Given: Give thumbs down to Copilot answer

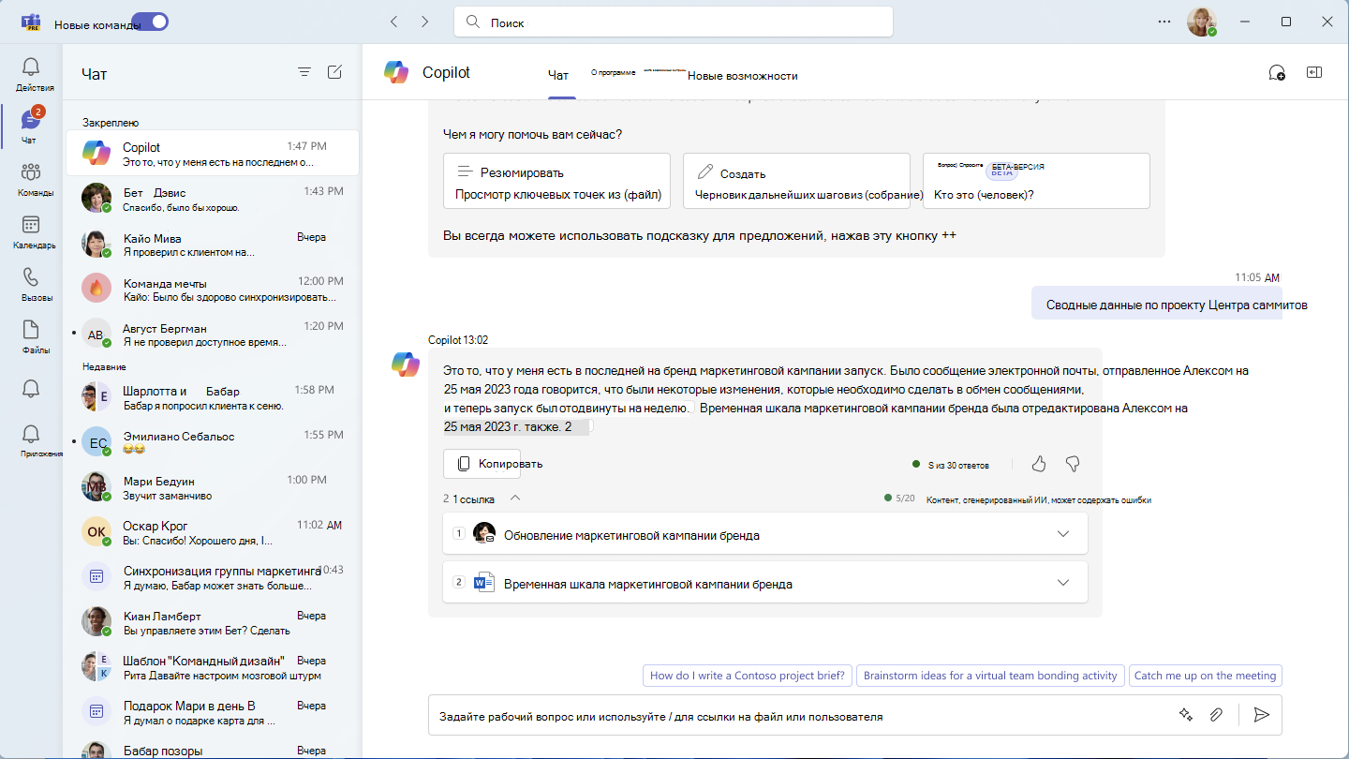Looking at the screenshot, I should pyautogui.click(x=1074, y=464).
